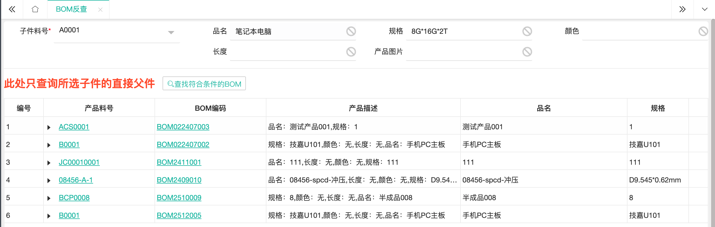Open the 子件料号 dropdown arrow

coord(171,32)
